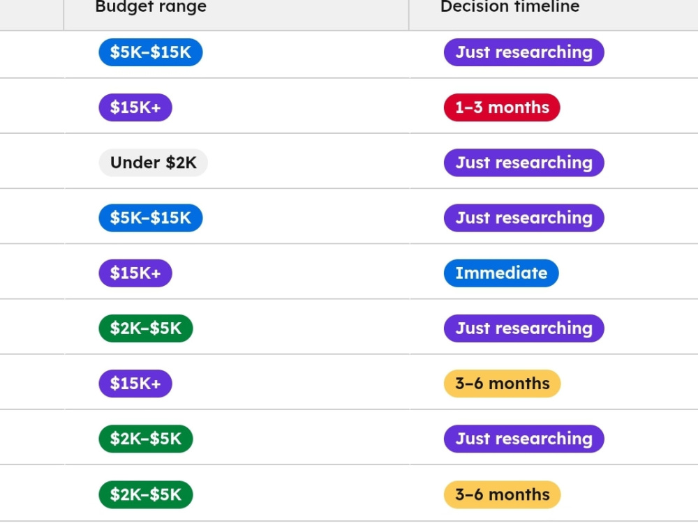698x523 pixels.
Task: Click Just researching tag beside Under $2K
Action: pos(524,162)
